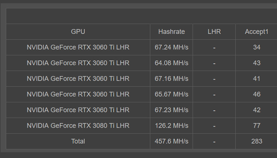Select the LHR dash in the 3080 Ti row

click(x=214, y=126)
